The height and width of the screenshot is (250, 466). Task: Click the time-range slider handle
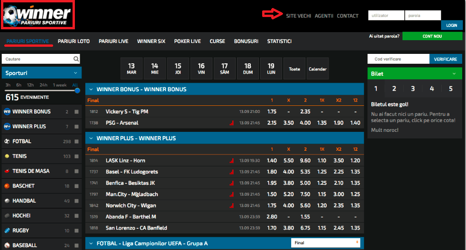pyautogui.click(x=77, y=91)
